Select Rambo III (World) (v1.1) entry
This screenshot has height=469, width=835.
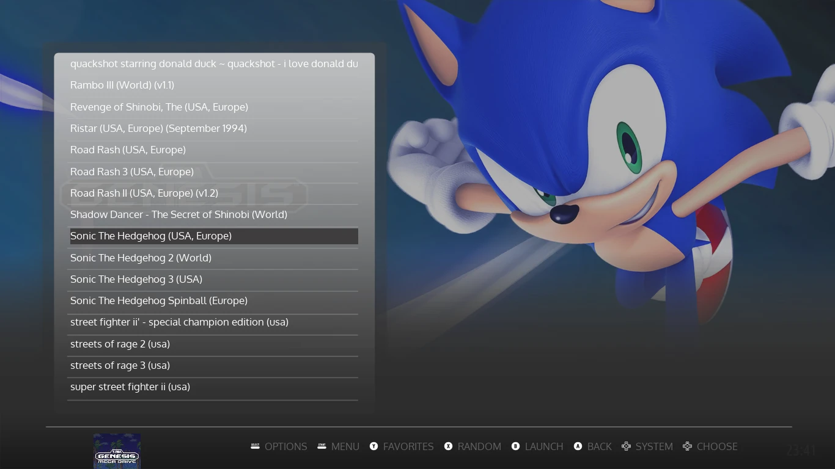tap(122, 85)
